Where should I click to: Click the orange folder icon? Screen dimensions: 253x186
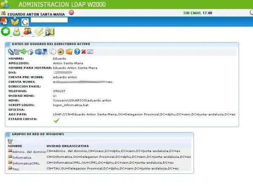click(x=69, y=52)
